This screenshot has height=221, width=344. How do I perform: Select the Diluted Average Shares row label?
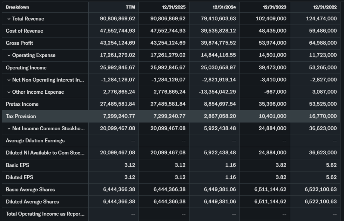pos(32,202)
